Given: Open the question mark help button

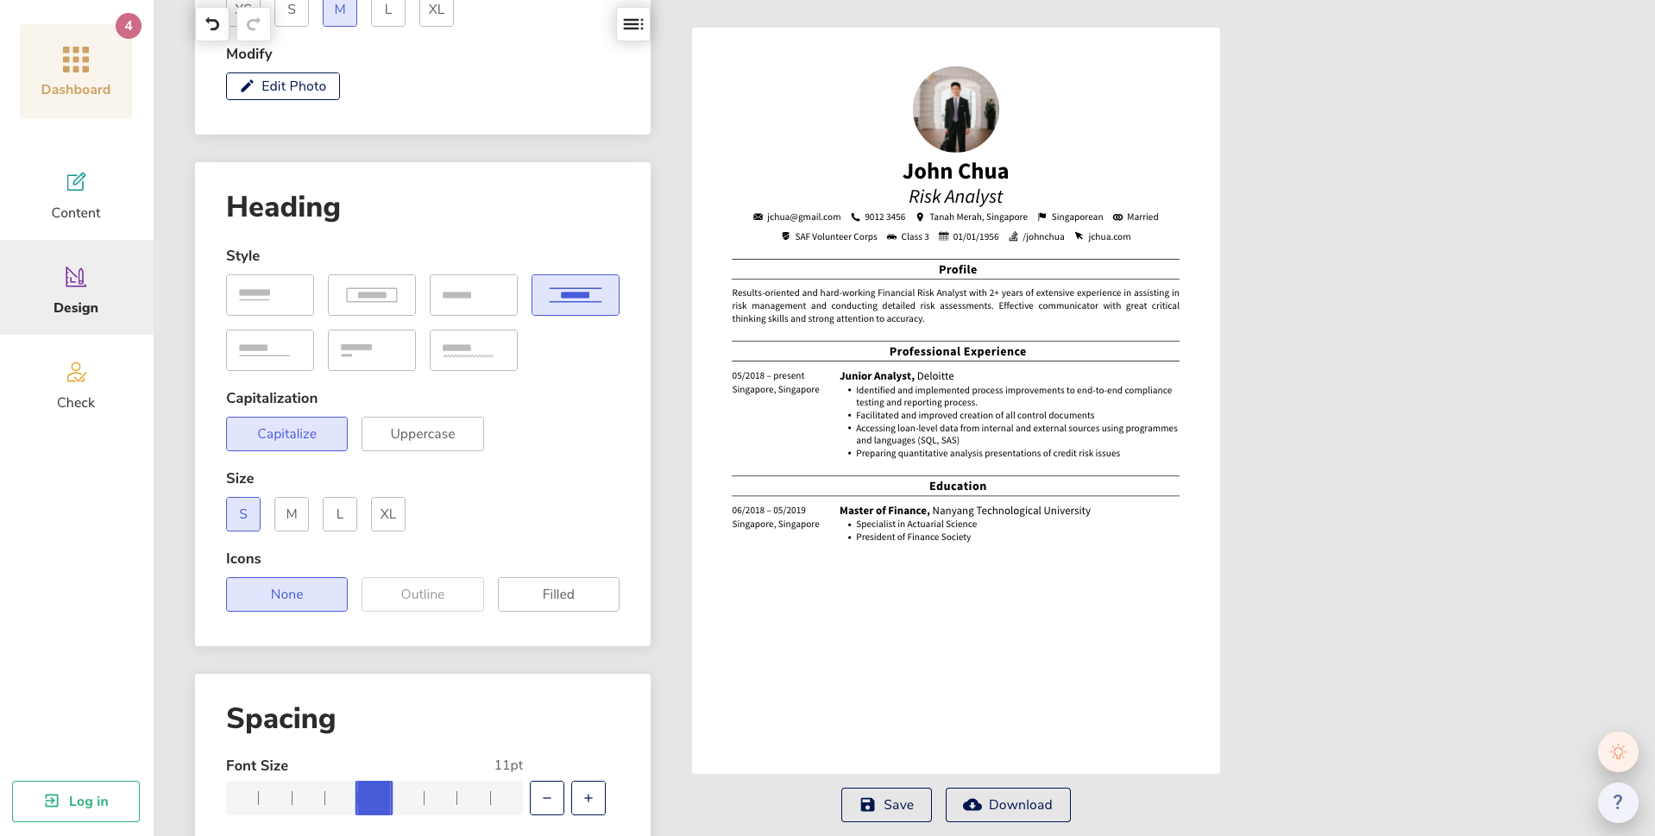Looking at the screenshot, I should (x=1618, y=802).
